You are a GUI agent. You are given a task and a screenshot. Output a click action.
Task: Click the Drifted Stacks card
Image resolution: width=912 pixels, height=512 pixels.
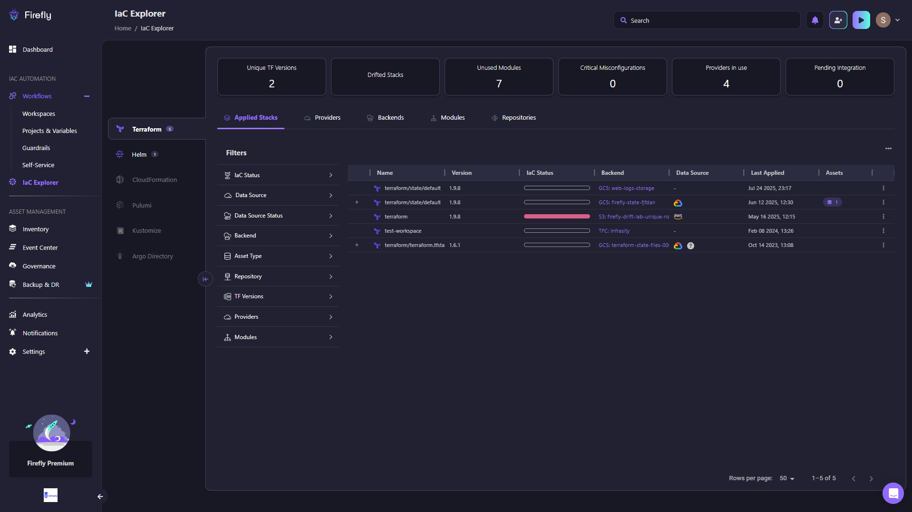click(x=385, y=76)
